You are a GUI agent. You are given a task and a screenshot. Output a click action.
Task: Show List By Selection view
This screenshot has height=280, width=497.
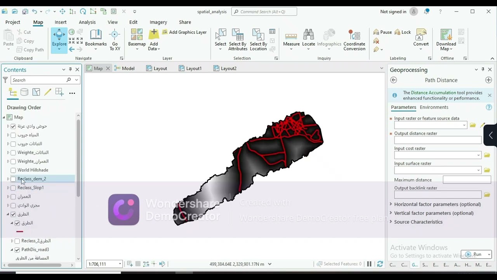[36, 93]
